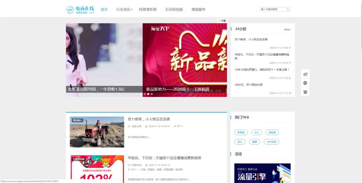Click the search magnifier icon
The image size is (362, 183).
pyautogui.click(x=288, y=9)
